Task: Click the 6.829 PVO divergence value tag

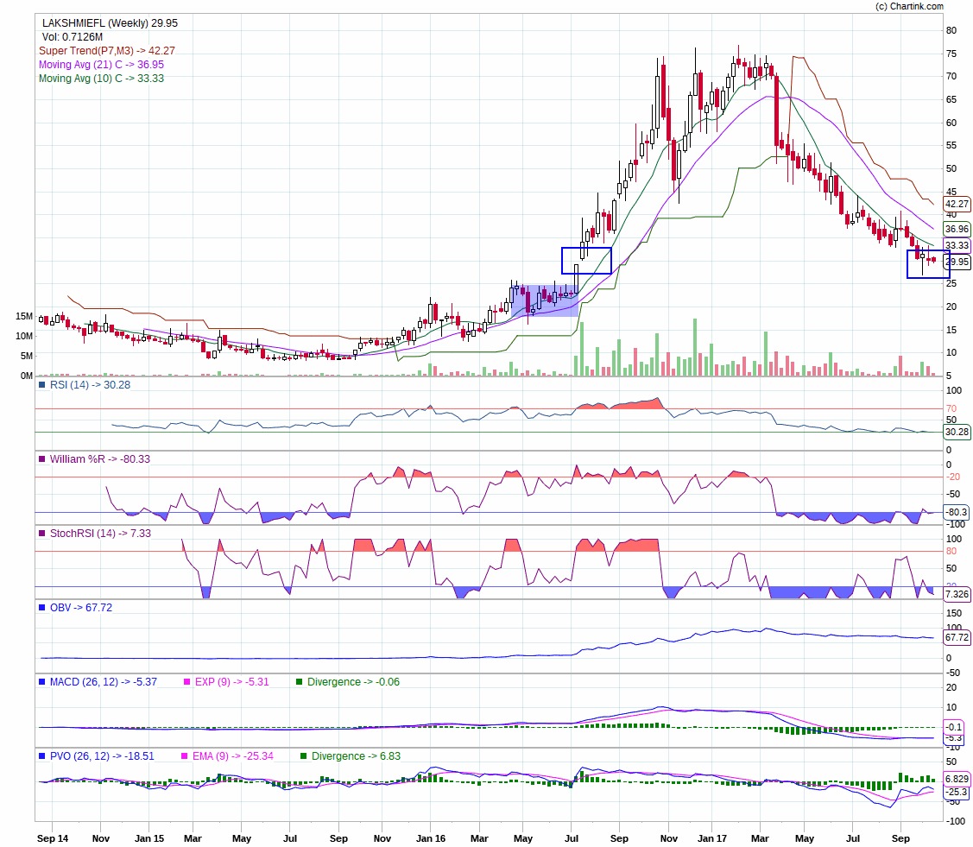Action: pyautogui.click(x=957, y=779)
